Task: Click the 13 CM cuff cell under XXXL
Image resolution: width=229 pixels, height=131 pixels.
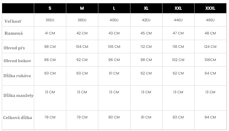Action: [210, 92]
